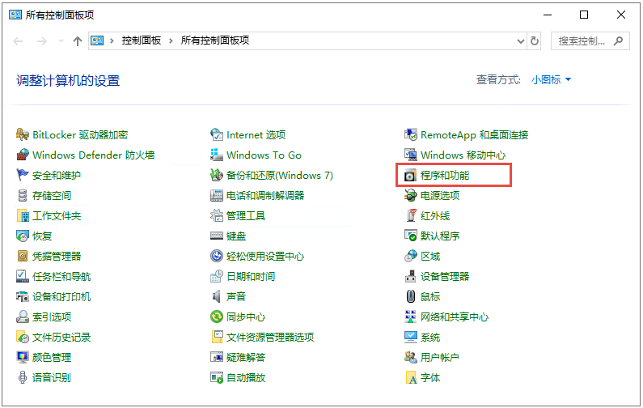Click the 电源选项 icon
643x408 pixels.
pyautogui.click(x=411, y=195)
